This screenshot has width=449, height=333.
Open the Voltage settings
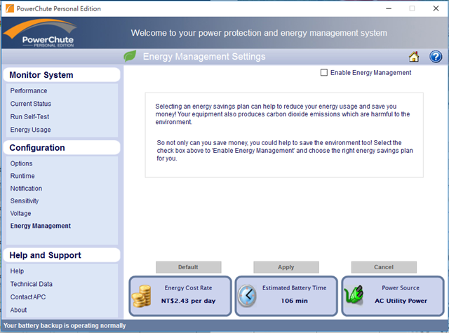[20, 213]
